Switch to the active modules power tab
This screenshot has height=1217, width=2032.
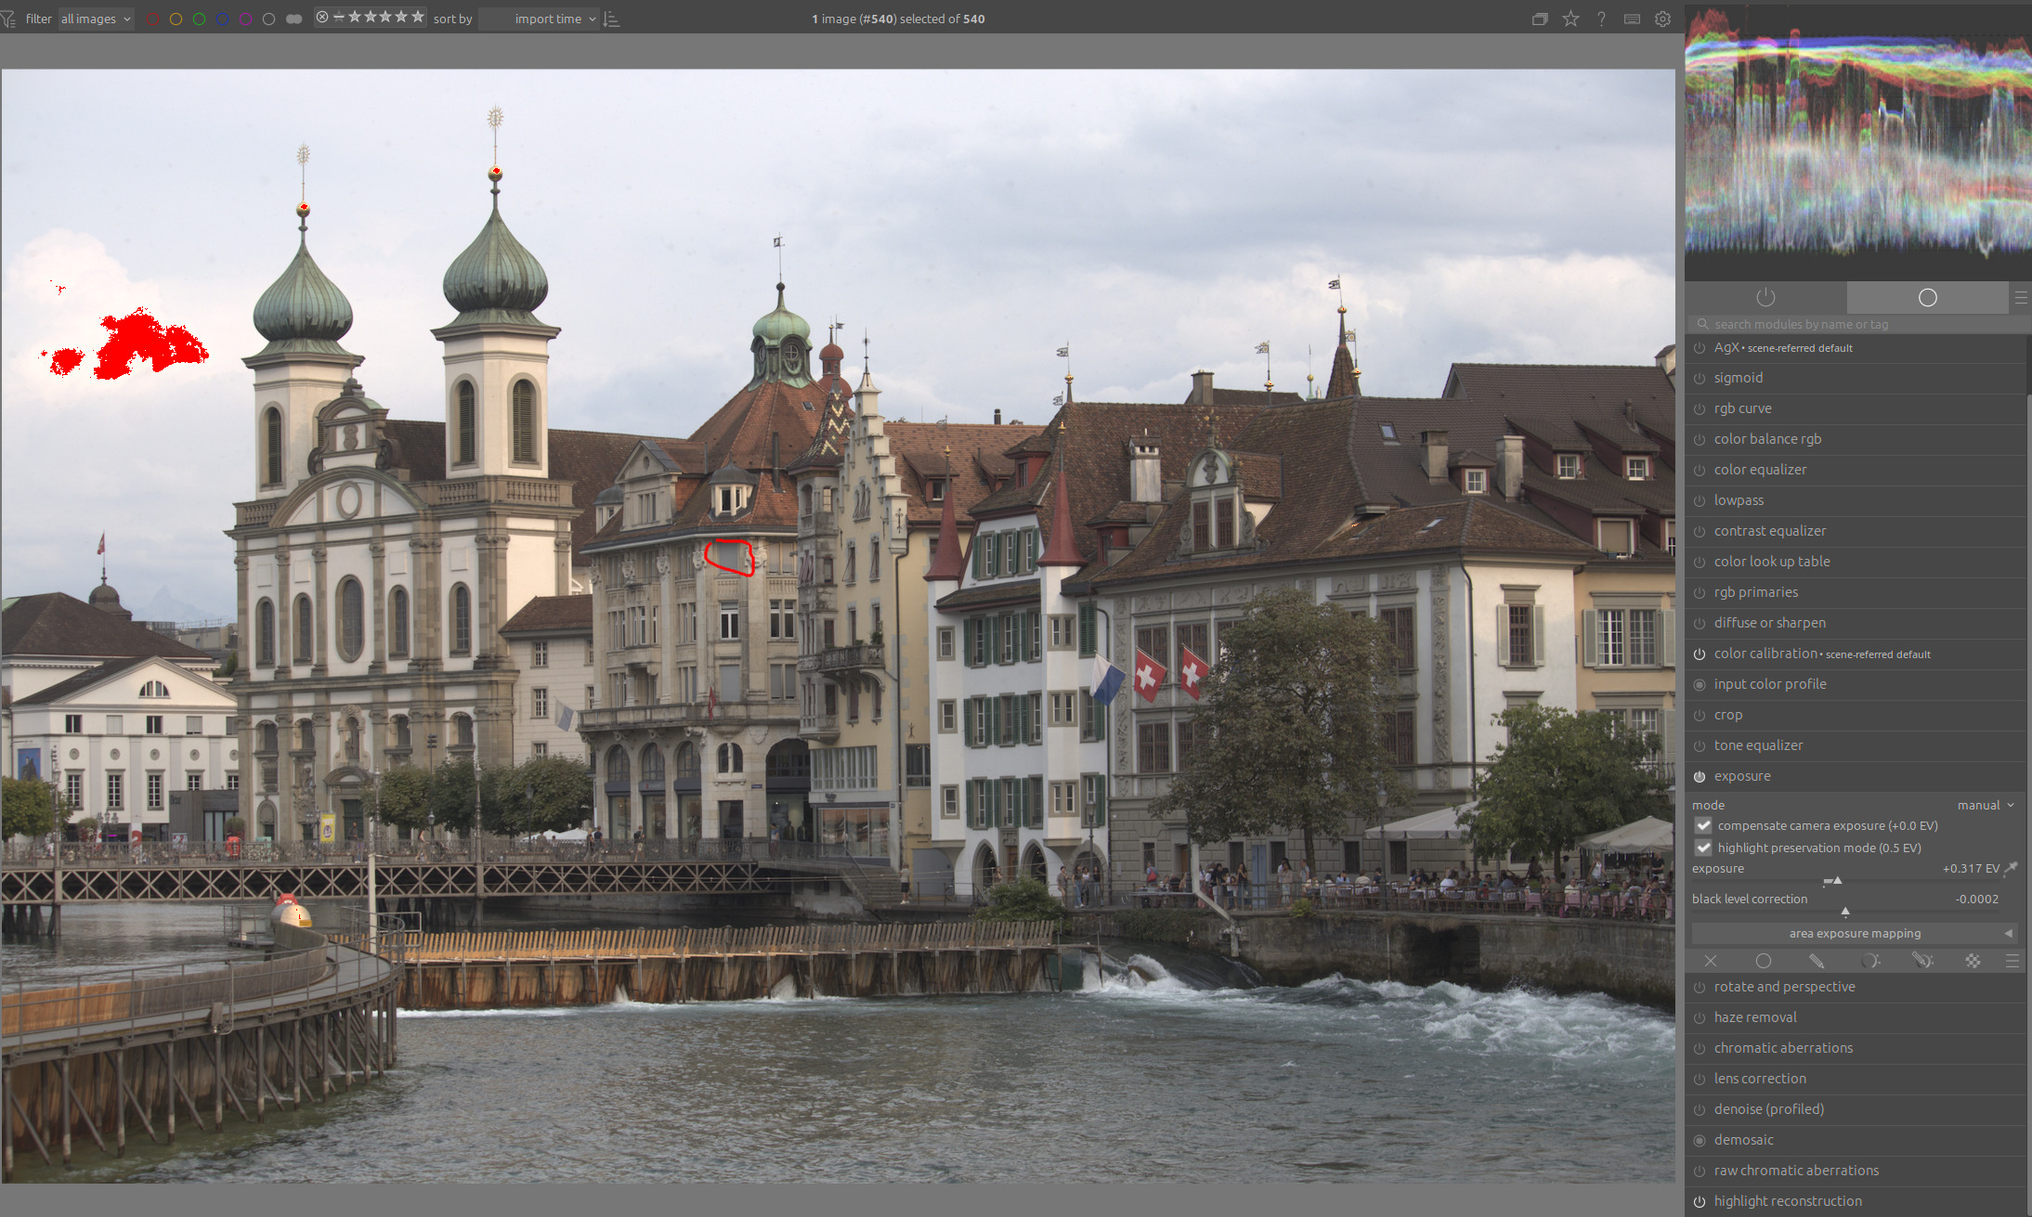click(1765, 297)
